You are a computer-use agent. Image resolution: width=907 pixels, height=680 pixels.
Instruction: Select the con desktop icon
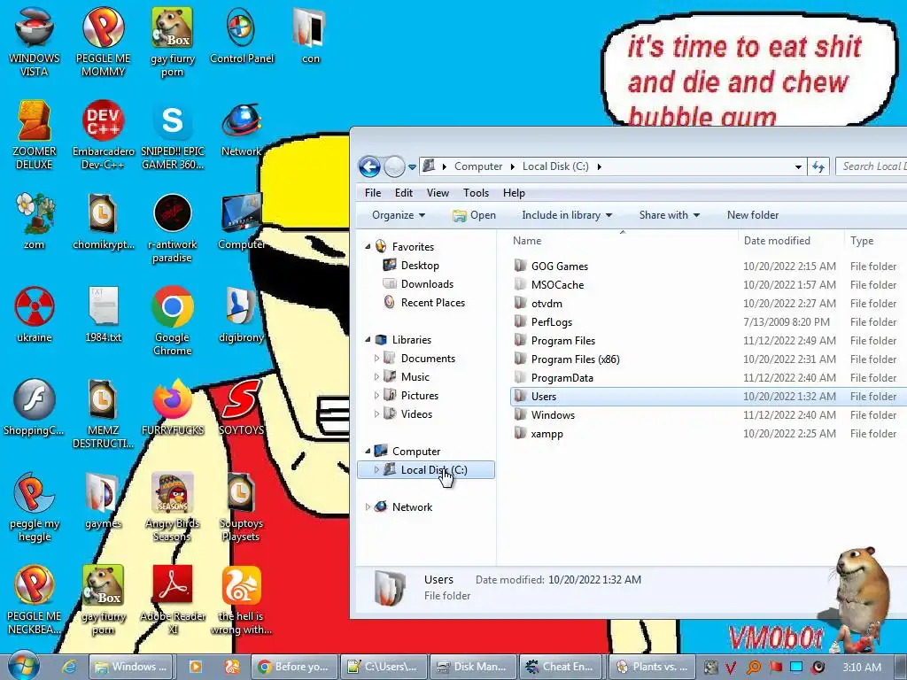click(310, 35)
